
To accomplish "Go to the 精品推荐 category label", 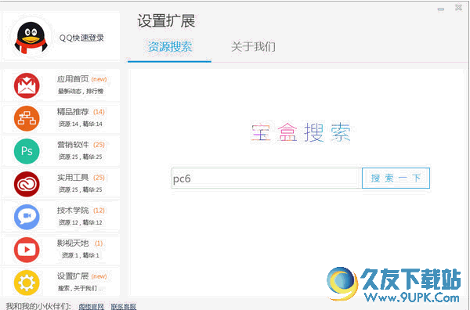I will 73,112.
